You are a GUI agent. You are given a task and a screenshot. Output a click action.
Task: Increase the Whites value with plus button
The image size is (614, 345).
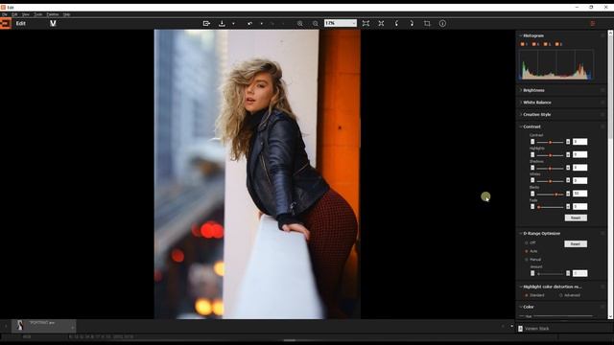click(568, 180)
